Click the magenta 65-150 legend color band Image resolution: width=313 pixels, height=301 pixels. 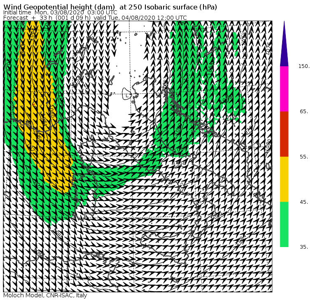click(x=284, y=89)
